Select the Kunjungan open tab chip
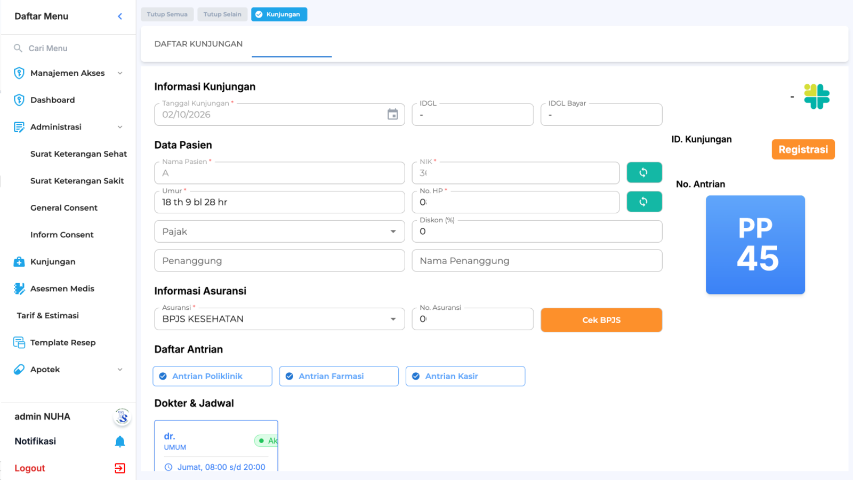This screenshot has width=853, height=480. point(279,14)
